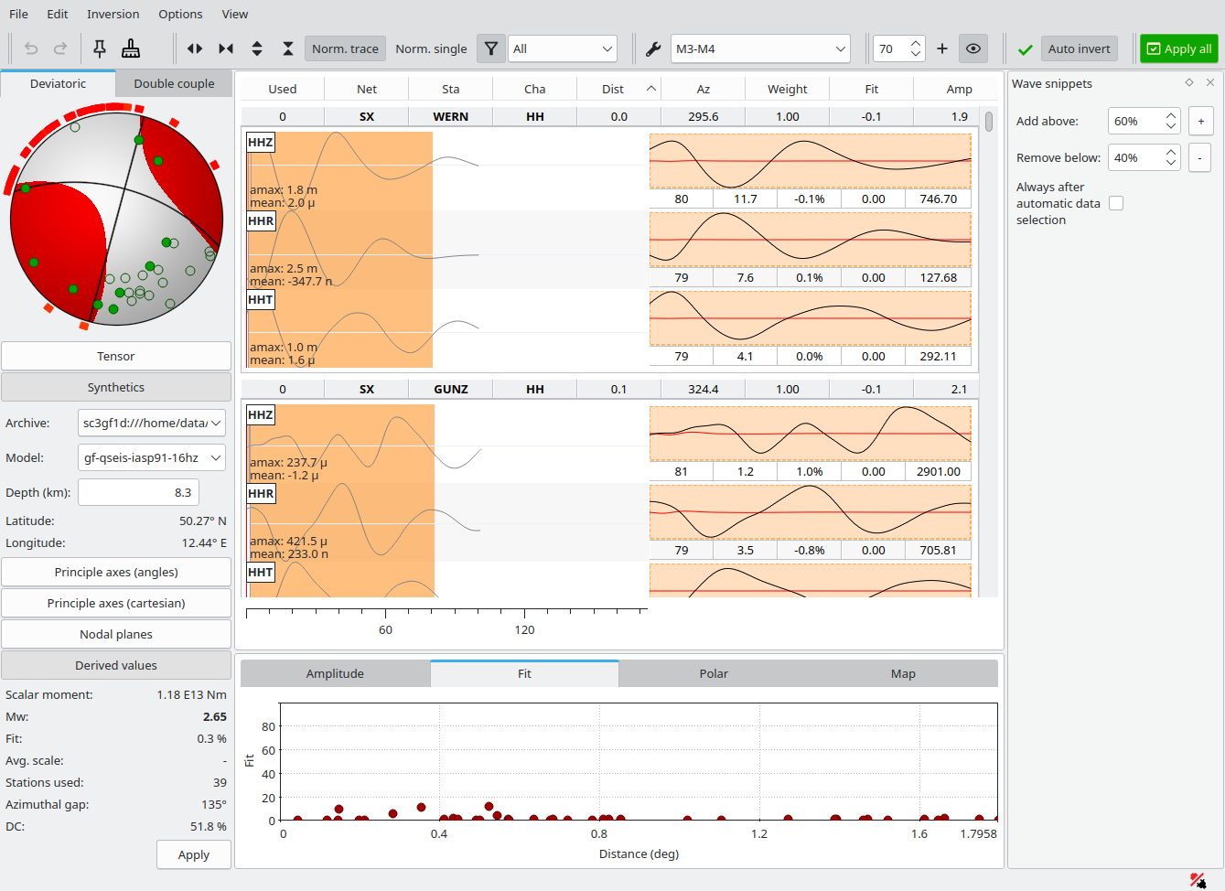Open the M3-M4 profile dropdown
Viewport: 1225px width, 891px height.
pyautogui.click(x=760, y=48)
